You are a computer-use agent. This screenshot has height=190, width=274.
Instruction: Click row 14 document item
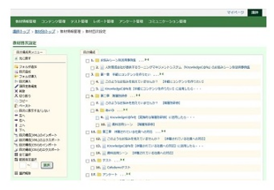click(x=140, y=153)
